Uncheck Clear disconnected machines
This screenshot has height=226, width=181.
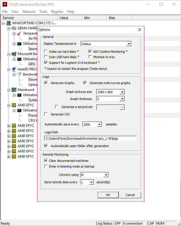click(46, 160)
